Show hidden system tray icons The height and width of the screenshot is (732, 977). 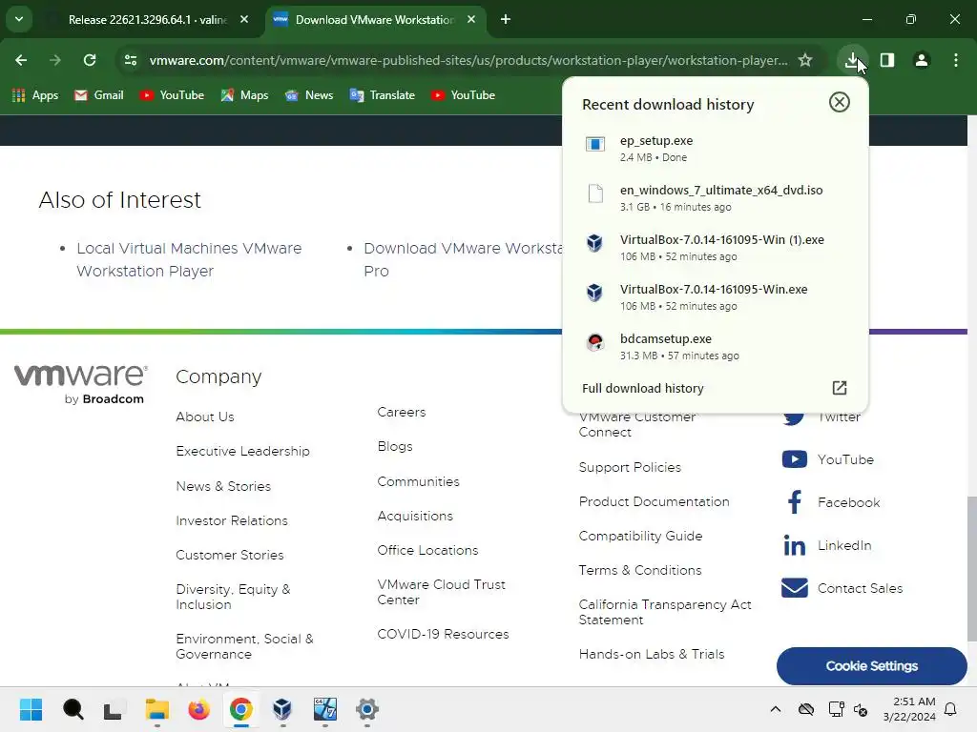pos(775,709)
